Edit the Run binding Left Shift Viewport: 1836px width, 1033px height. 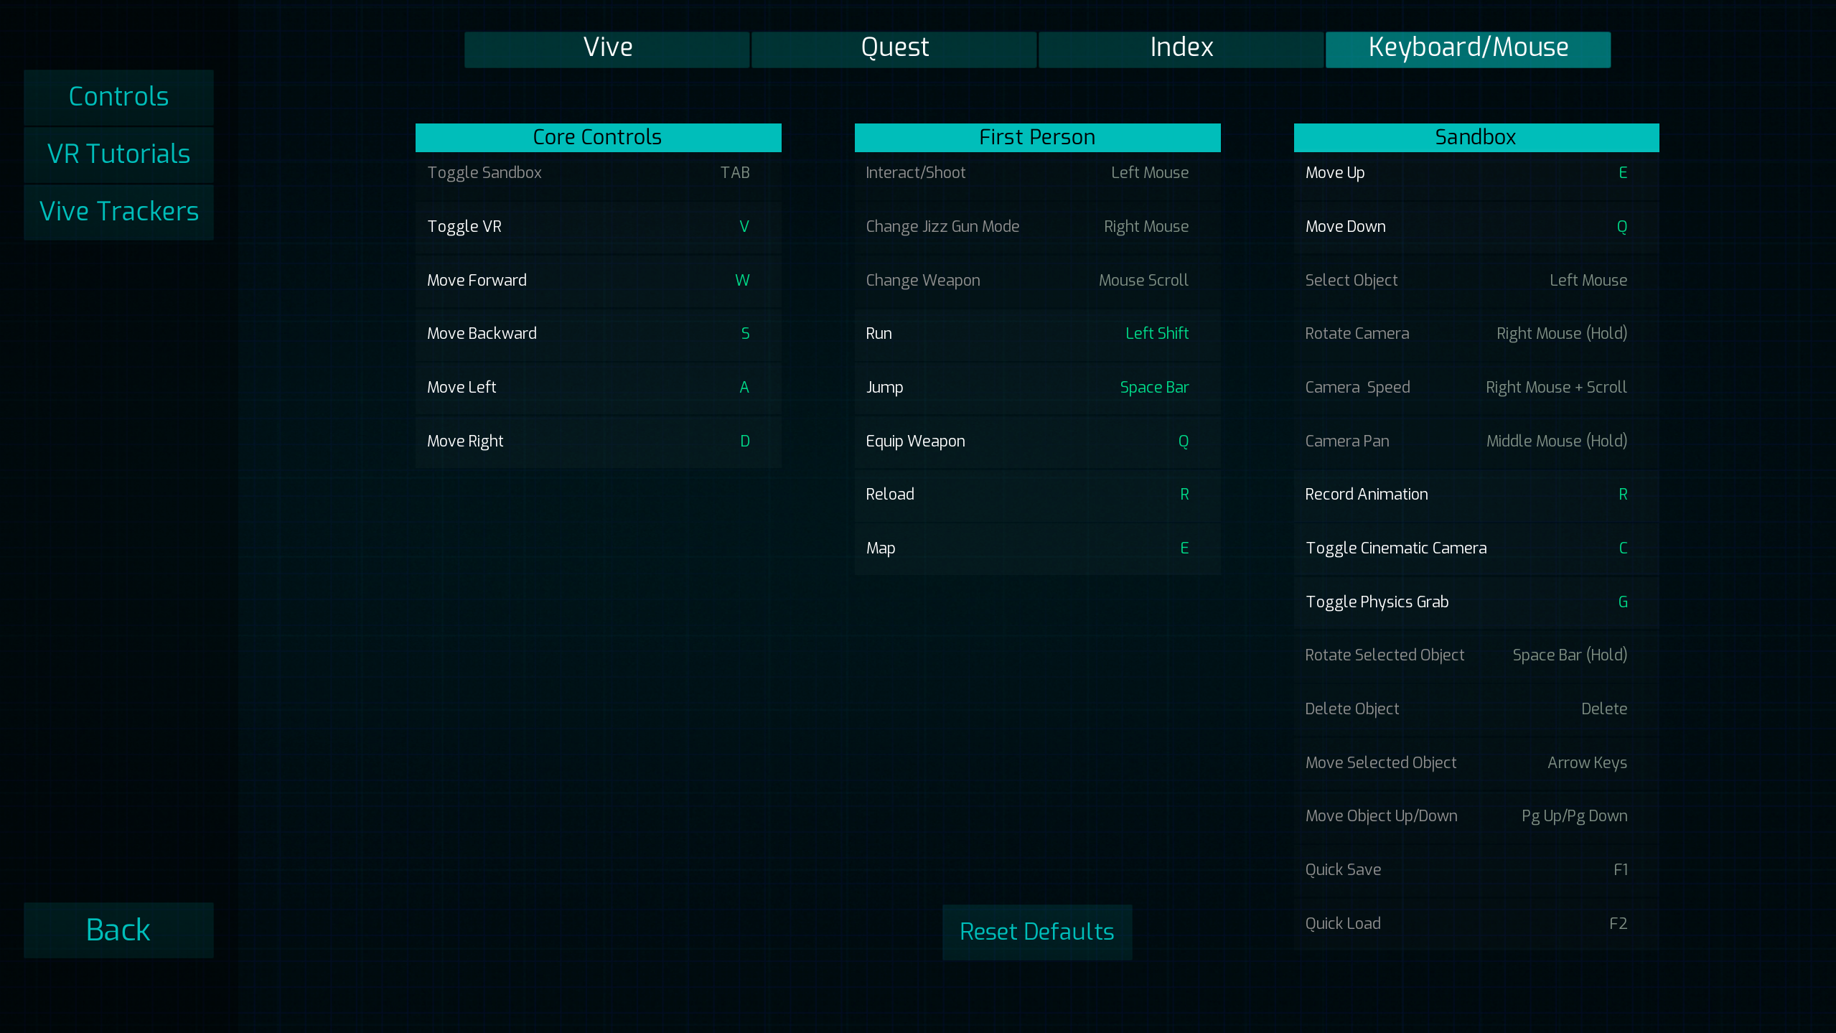click(x=1156, y=334)
